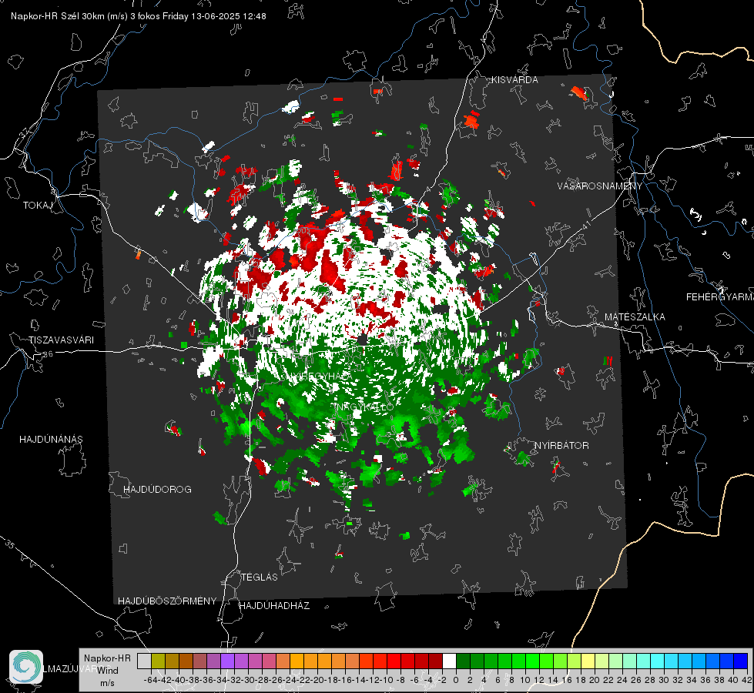Click the HAJDÚNÁNÁS town label
The image size is (754, 693).
[x=51, y=439]
